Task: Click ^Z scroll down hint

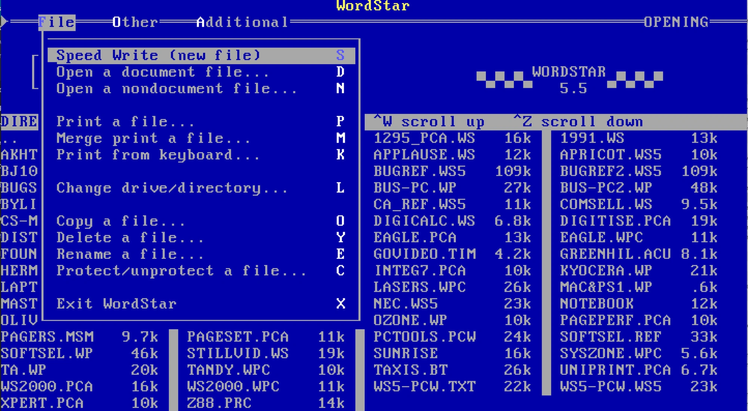Action: coord(578,121)
